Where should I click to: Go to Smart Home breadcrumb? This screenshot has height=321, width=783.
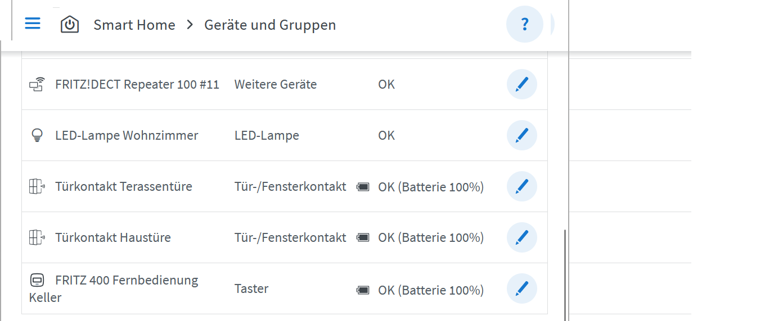click(x=134, y=25)
